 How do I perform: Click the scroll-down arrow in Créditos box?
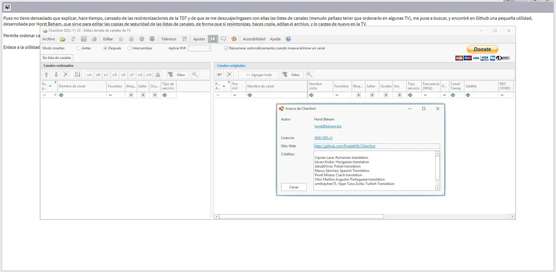click(x=438, y=188)
